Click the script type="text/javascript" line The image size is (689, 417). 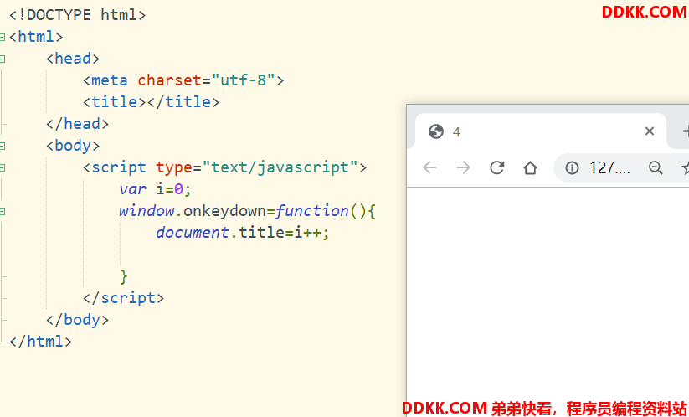pos(224,167)
